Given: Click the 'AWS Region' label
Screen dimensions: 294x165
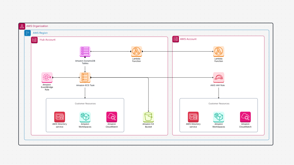Looking at the screenshot, I should [40, 33].
